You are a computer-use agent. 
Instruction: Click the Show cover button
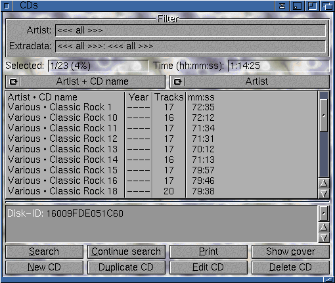[x=290, y=251]
